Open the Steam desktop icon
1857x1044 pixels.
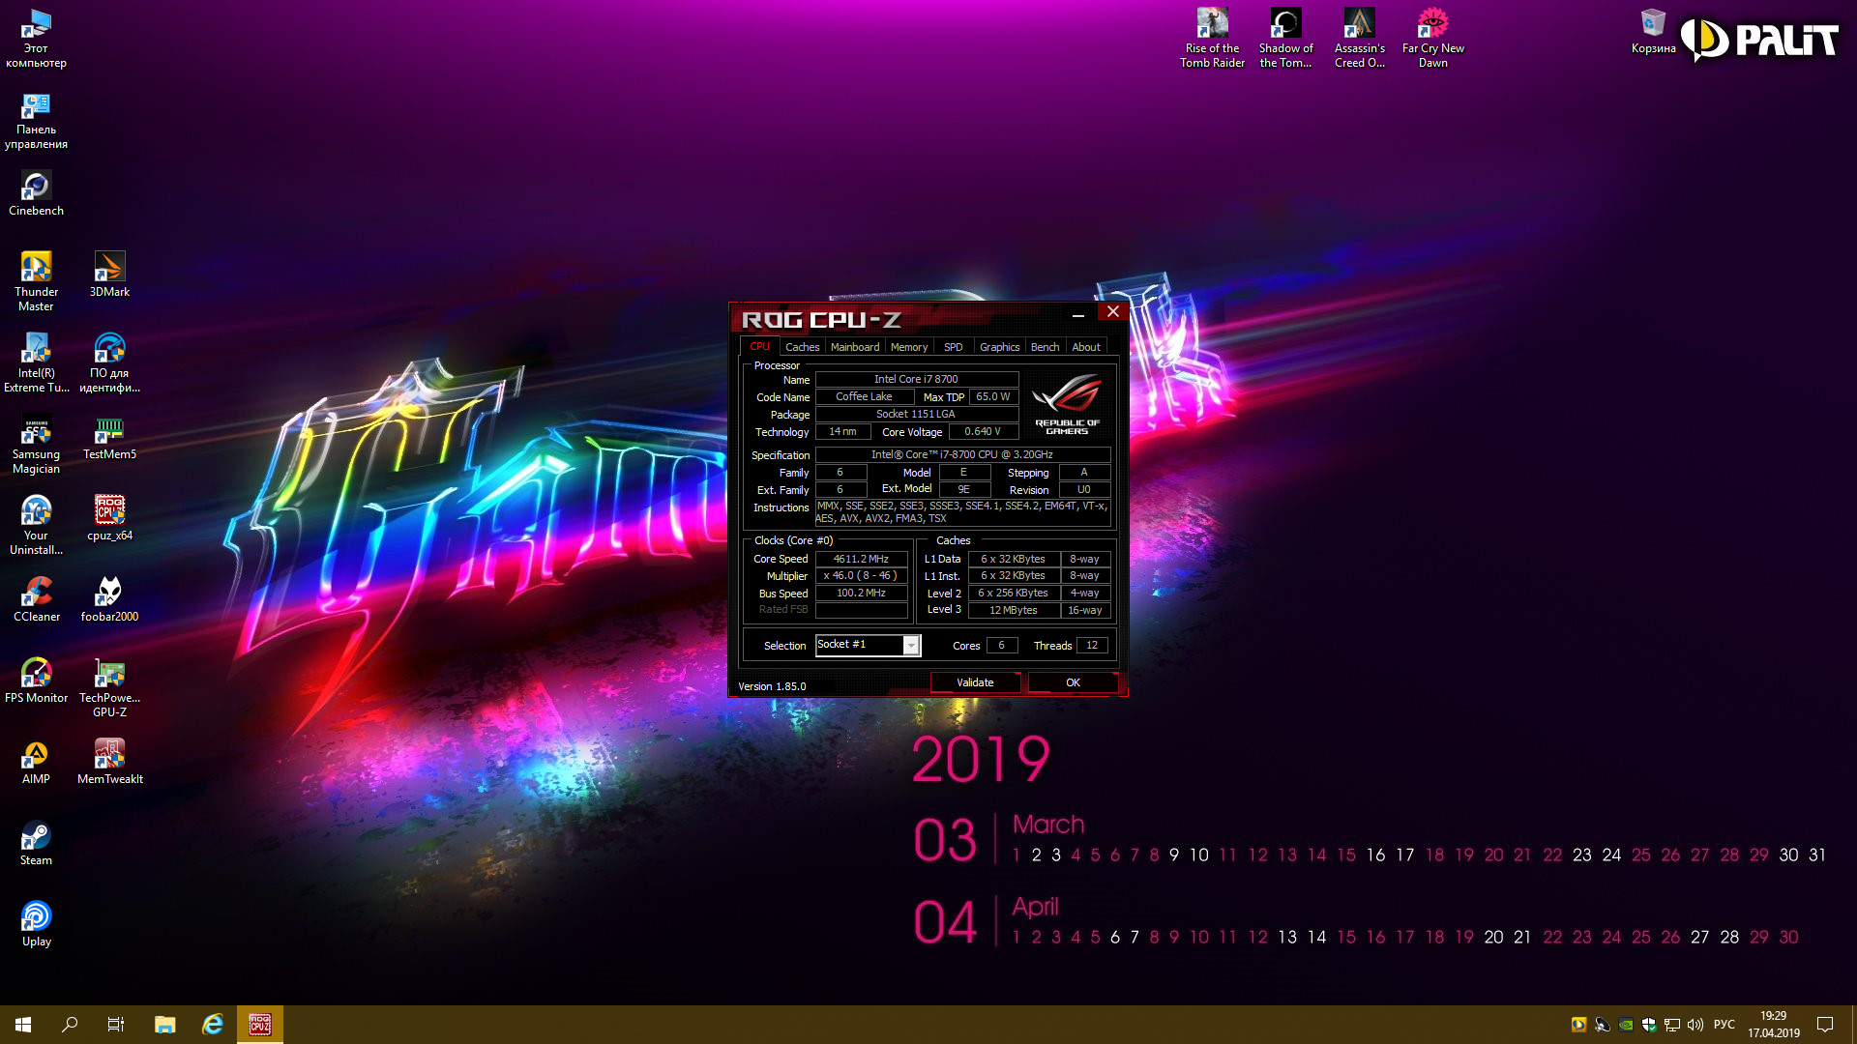tap(36, 836)
